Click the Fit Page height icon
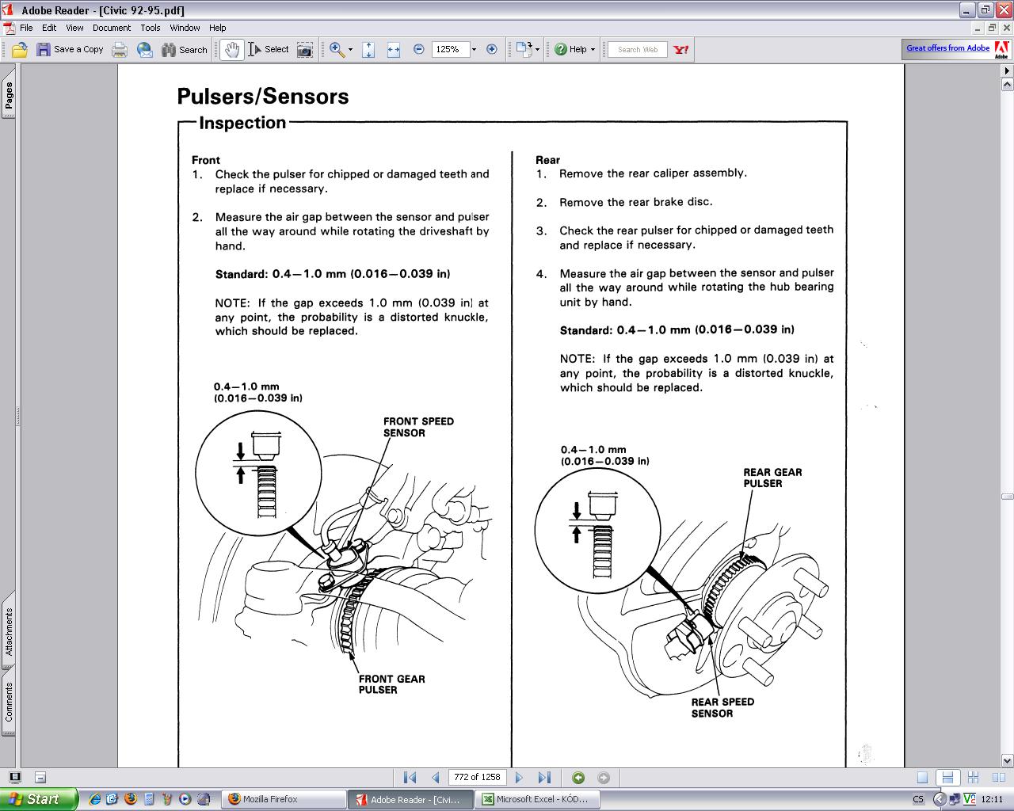This screenshot has width=1014, height=811. pos(368,49)
